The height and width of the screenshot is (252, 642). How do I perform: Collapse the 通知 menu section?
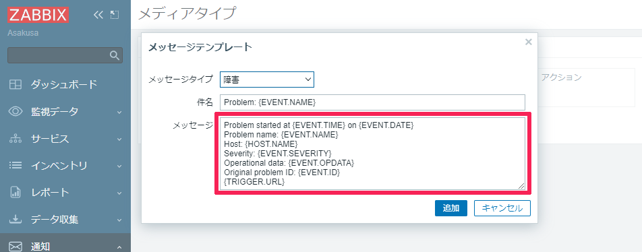point(119,247)
